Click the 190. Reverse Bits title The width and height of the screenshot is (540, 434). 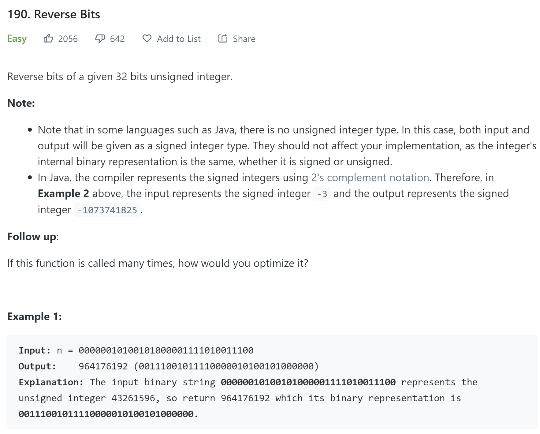point(54,14)
